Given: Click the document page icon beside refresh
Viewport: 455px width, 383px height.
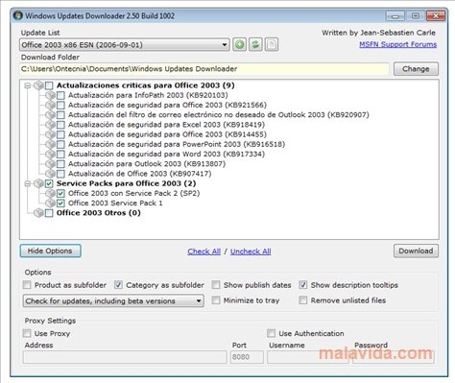Looking at the screenshot, I should click(x=272, y=44).
